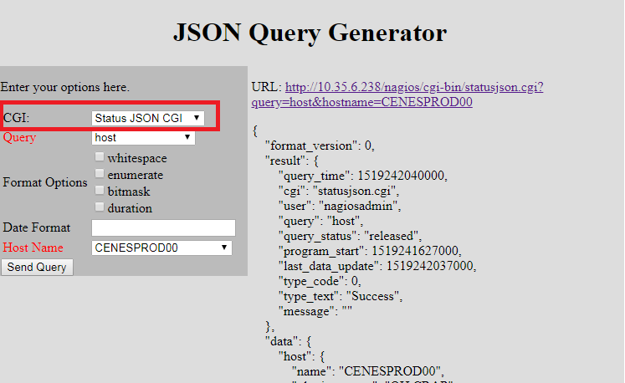Click the "Enter your options here." text

tap(65, 87)
